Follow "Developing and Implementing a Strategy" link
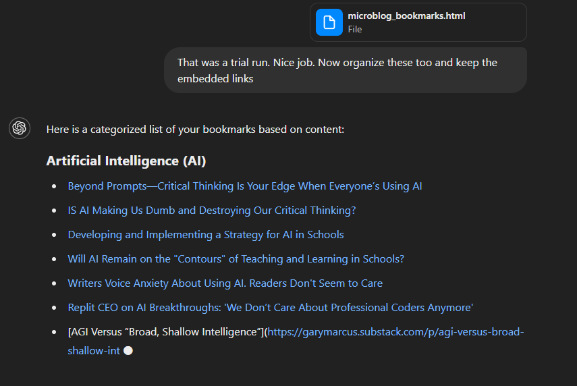The width and height of the screenshot is (577, 386). point(206,235)
